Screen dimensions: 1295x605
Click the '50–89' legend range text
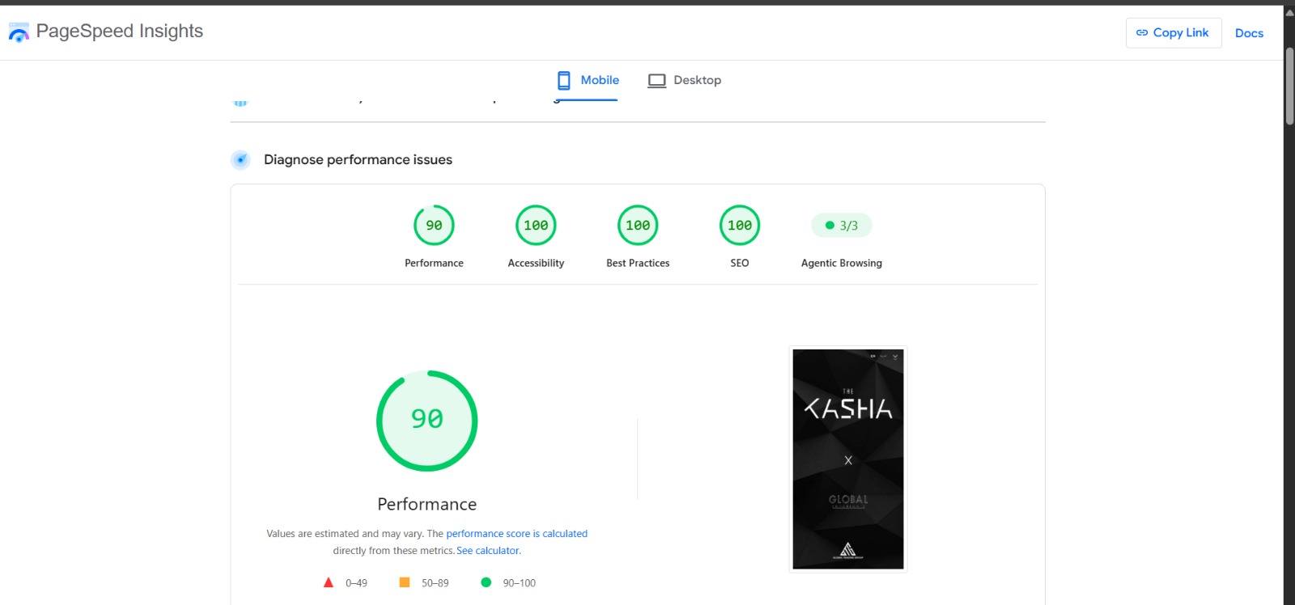coord(435,583)
